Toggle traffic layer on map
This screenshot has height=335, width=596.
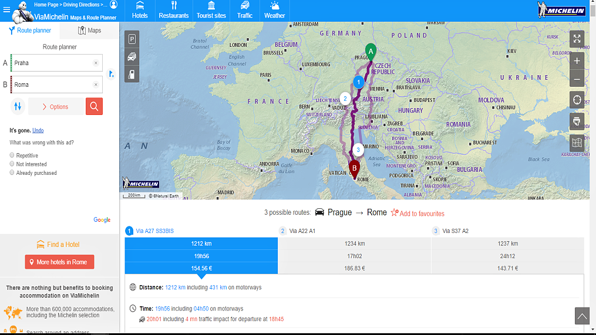132,56
